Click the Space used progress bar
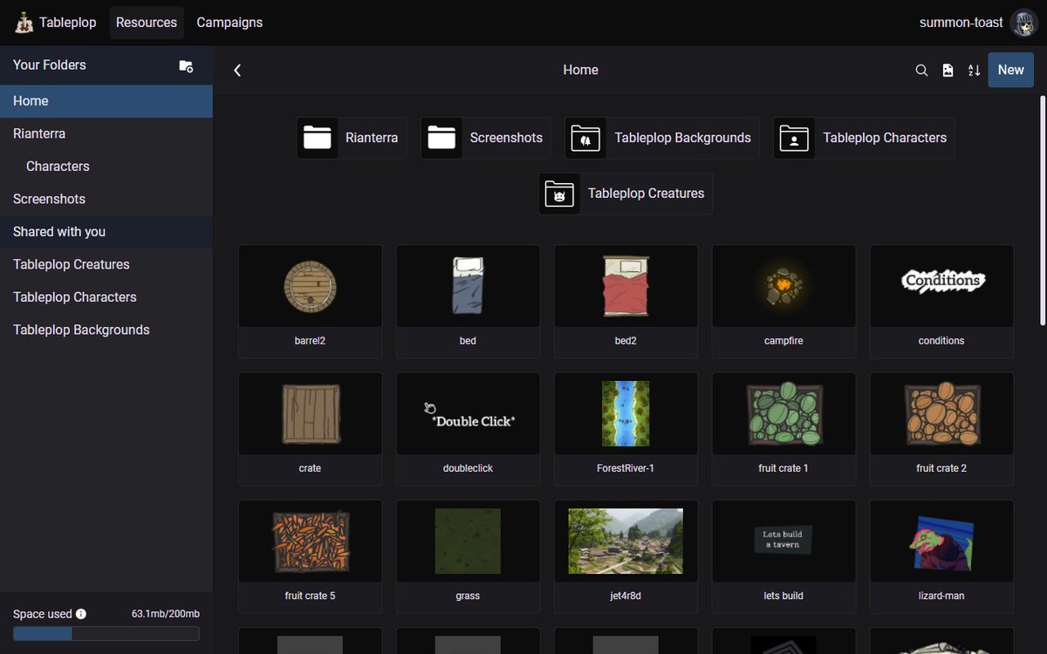 pyautogui.click(x=105, y=633)
